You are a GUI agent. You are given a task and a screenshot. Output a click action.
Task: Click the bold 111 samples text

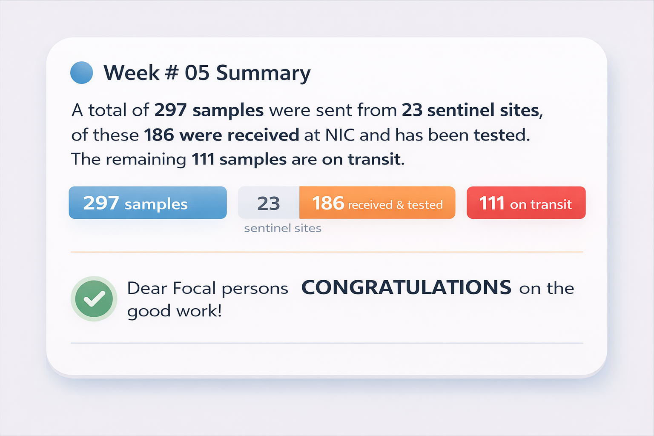[x=239, y=159]
